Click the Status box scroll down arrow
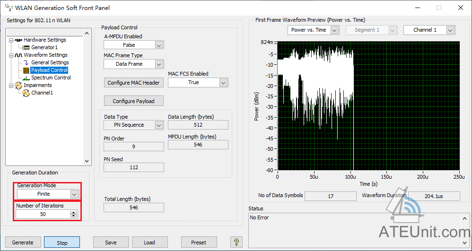The width and height of the screenshot is (472, 251). [x=464, y=242]
